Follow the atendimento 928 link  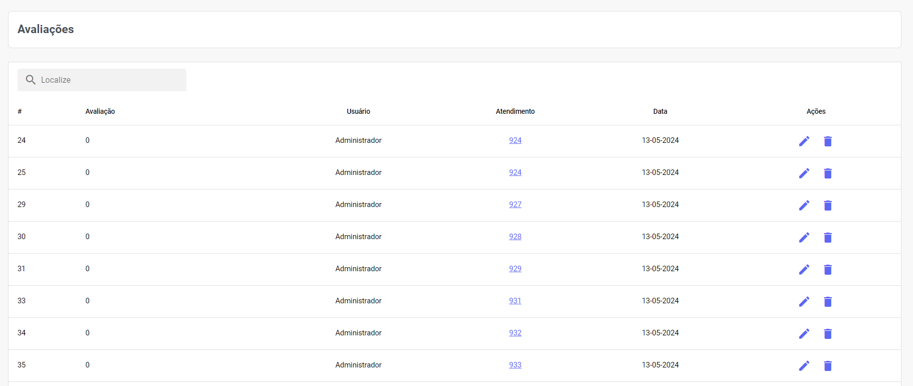coord(515,237)
